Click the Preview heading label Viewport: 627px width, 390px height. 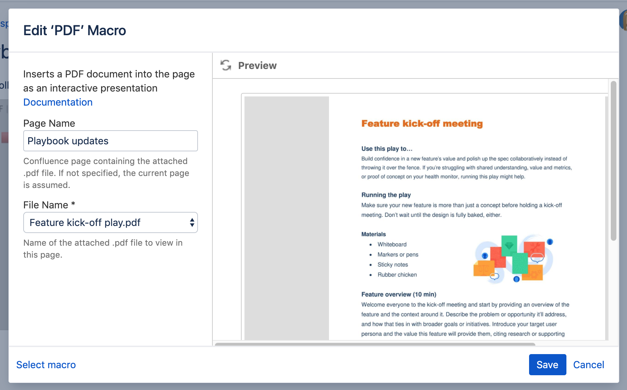pos(257,65)
